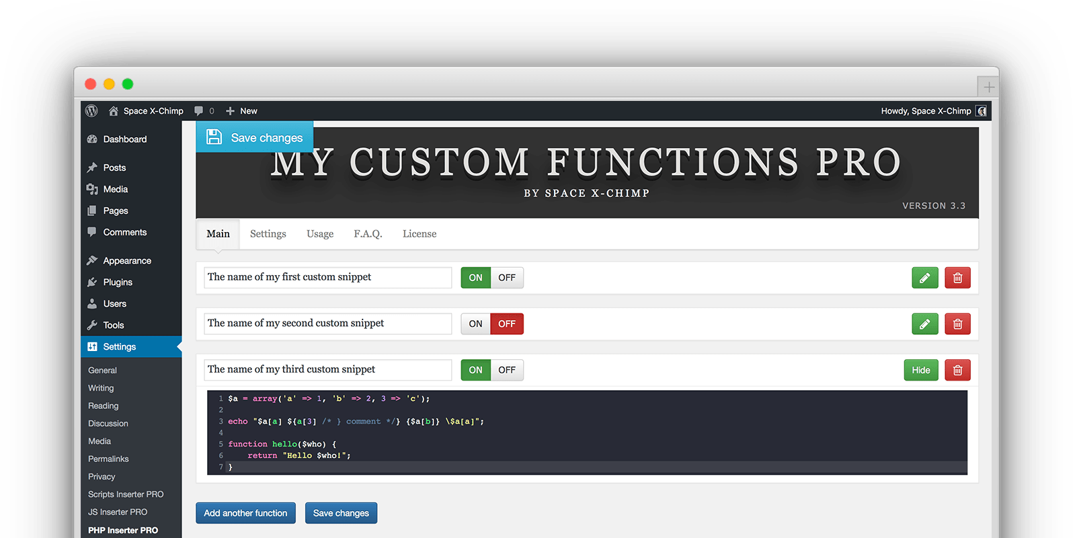Switch to the F.A.Q. tab
The image size is (1073, 538).
(368, 234)
